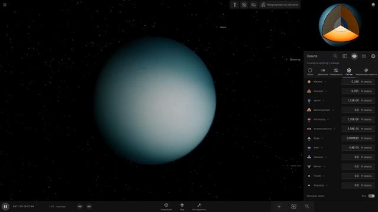Select the Composition tab
This screenshot has width=378, height=212.
coord(349,72)
